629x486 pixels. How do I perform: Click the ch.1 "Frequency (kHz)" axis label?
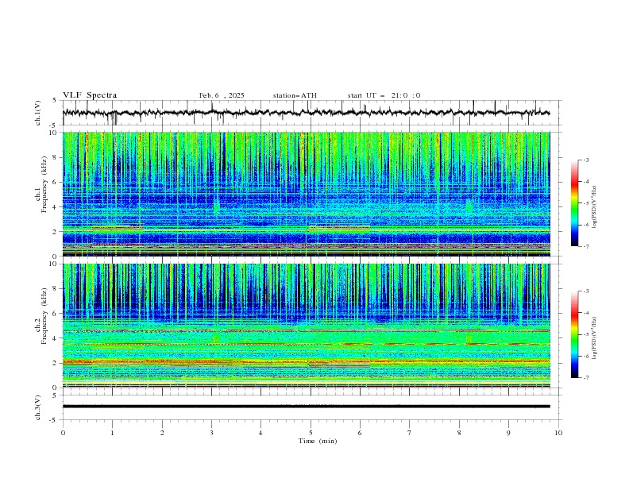click(x=44, y=185)
